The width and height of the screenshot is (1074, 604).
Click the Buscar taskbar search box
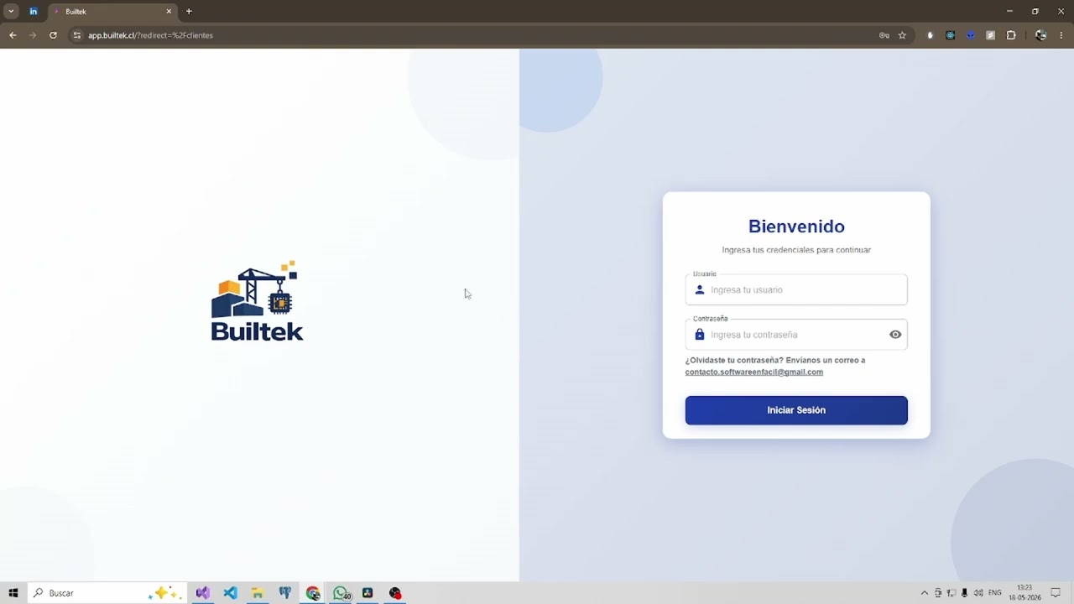(x=107, y=593)
